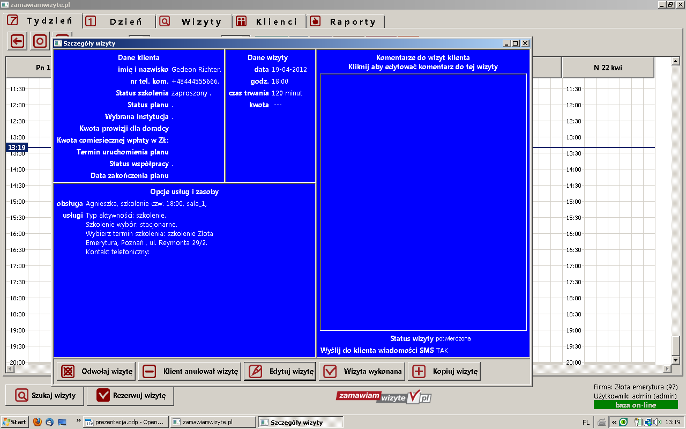The image size is (686, 429).
Task: Click the Rezerwuj wizytę button
Action: 130,396
